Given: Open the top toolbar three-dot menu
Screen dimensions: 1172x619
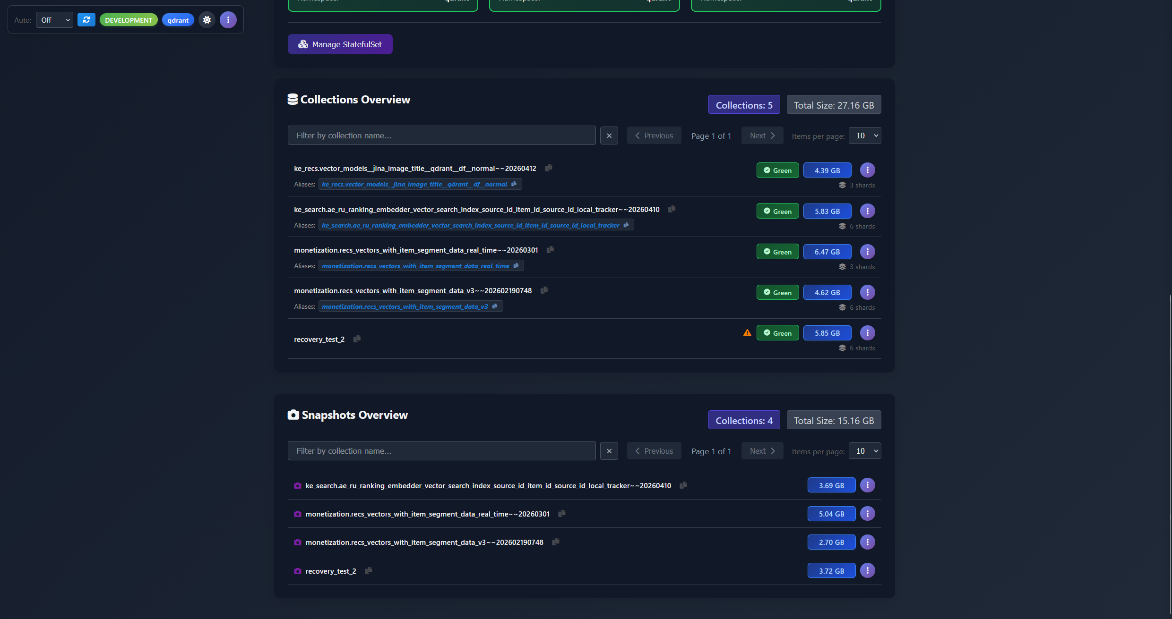Looking at the screenshot, I should click(x=228, y=20).
